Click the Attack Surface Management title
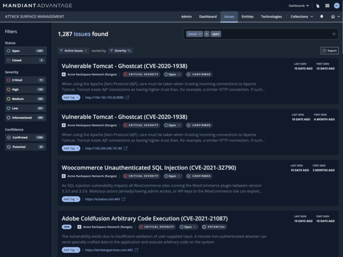This screenshot has height=257, width=343. (x=35, y=17)
